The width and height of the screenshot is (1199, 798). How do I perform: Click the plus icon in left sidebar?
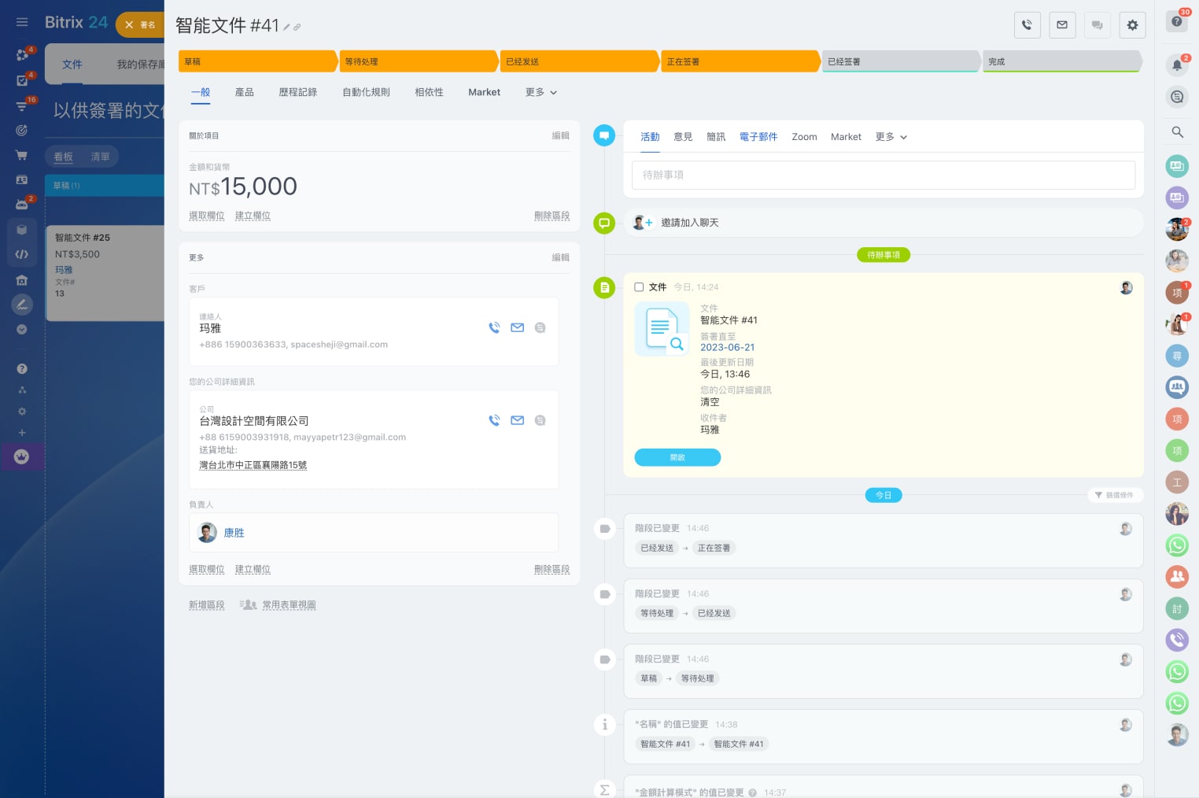(22, 433)
